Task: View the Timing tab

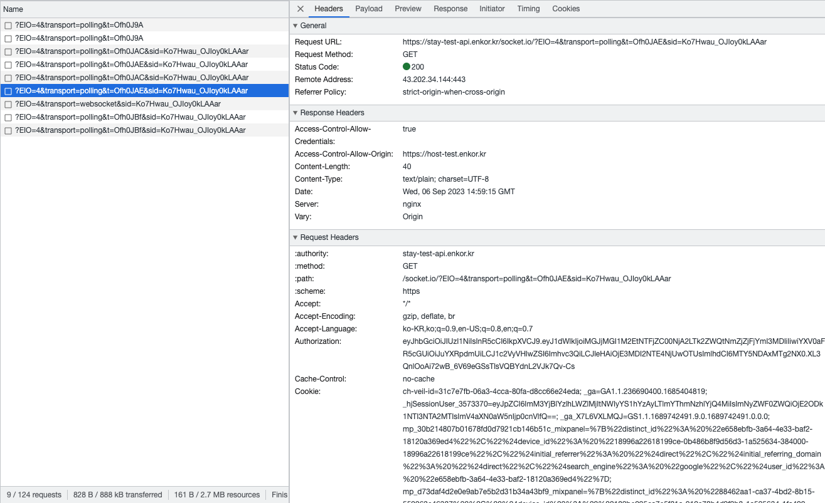Action: [528, 9]
